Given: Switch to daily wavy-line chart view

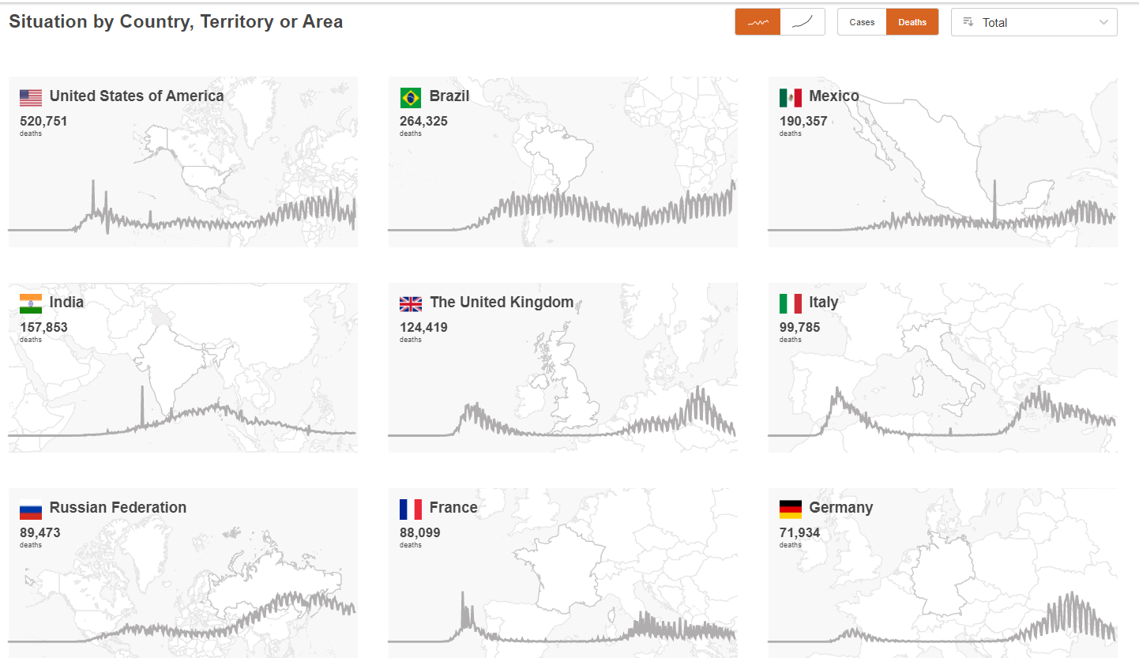Looking at the screenshot, I should (x=757, y=22).
